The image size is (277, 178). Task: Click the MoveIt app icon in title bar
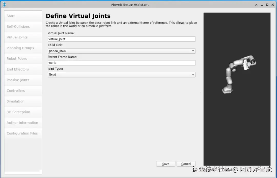tap(4, 4)
